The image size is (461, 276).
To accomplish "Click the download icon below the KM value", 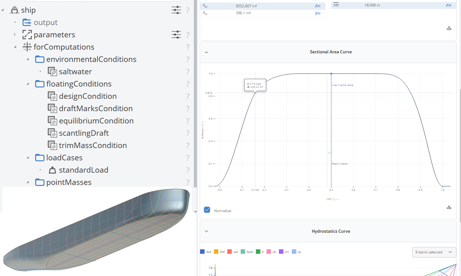I will (x=449, y=28).
